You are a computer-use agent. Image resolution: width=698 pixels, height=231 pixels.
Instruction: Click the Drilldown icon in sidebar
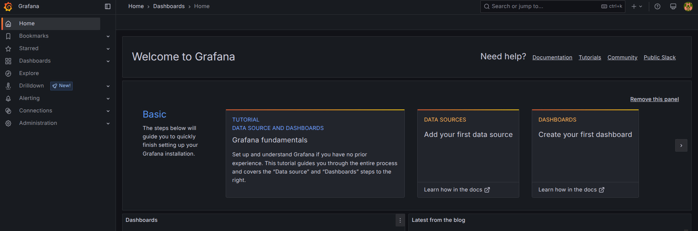(8, 86)
